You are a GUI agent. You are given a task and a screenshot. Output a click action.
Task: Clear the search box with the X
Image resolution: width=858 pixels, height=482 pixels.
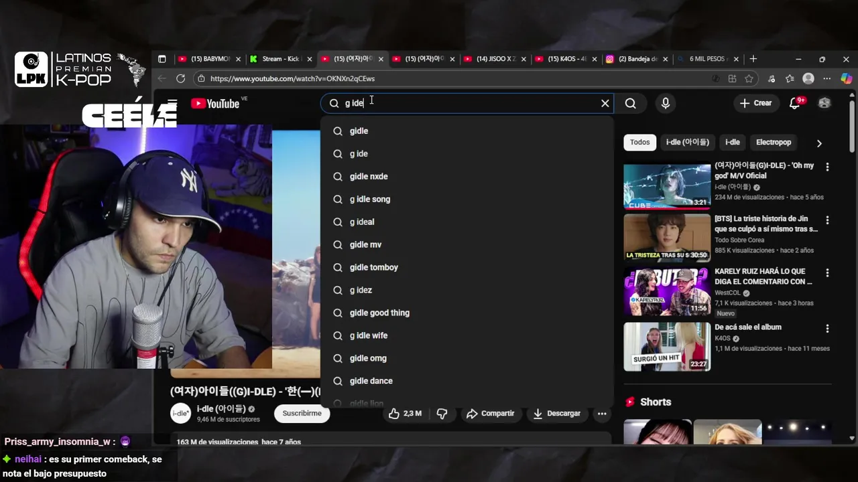(x=605, y=103)
